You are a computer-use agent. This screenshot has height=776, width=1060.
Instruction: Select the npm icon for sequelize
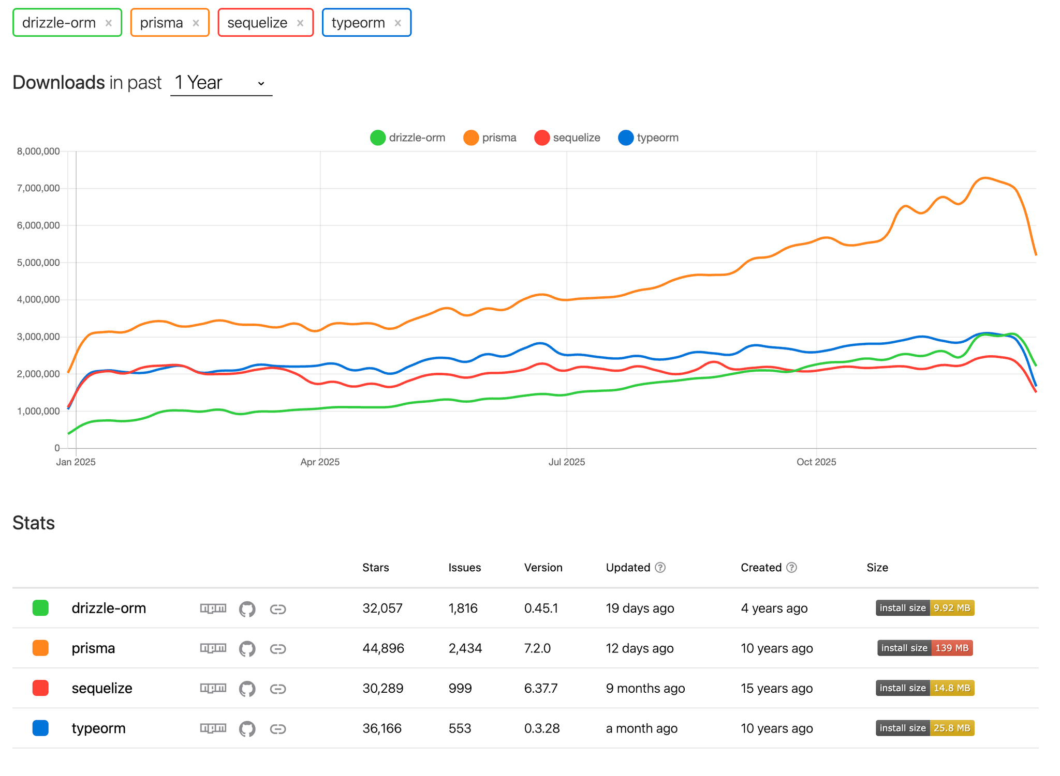pos(213,688)
